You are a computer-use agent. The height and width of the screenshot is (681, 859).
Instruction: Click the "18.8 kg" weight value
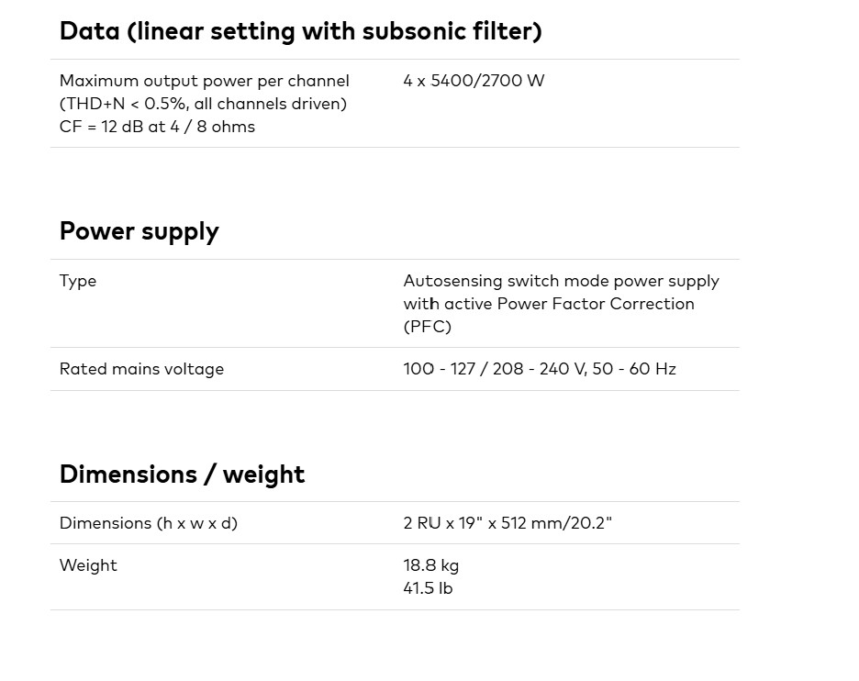tap(430, 565)
